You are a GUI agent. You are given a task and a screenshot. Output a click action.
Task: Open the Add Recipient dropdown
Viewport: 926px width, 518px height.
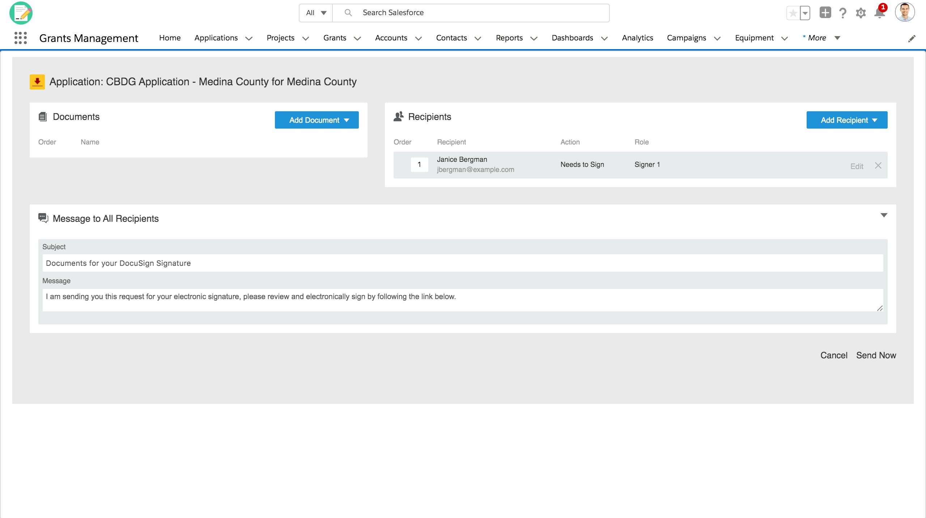pyautogui.click(x=847, y=120)
